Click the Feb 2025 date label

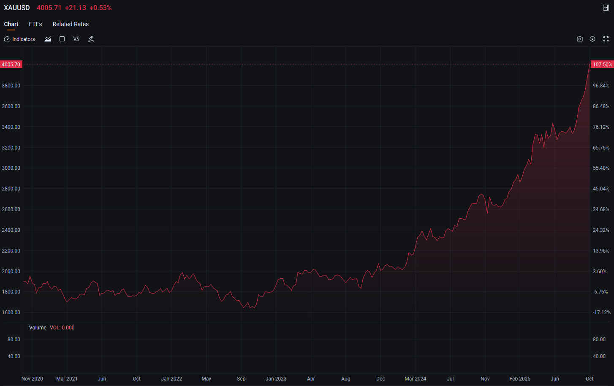click(x=520, y=379)
